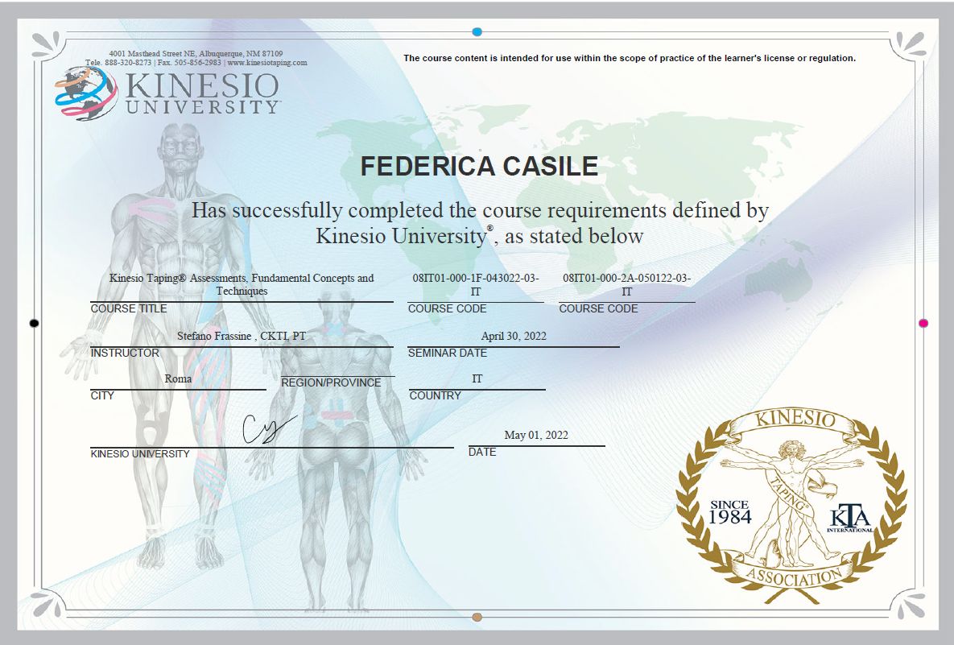Screen dimensions: 954x645
Task: Select the black dot on left border
Action: (34, 323)
